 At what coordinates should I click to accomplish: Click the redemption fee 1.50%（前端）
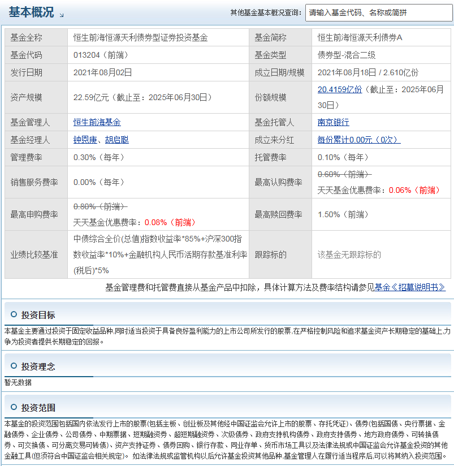pos(343,214)
